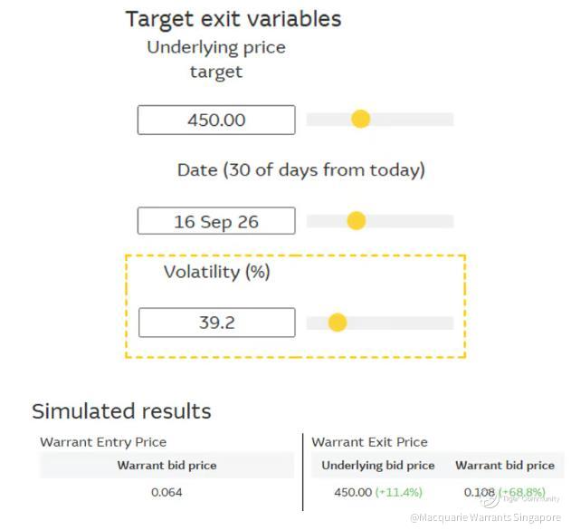This screenshot has height=530, width=571.
Task: Click the volatility input field showing 39.2
Action: tap(217, 323)
